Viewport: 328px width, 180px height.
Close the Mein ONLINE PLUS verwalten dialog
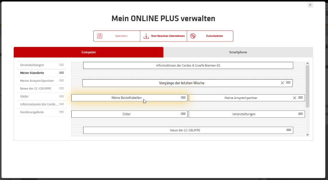coord(310,5)
